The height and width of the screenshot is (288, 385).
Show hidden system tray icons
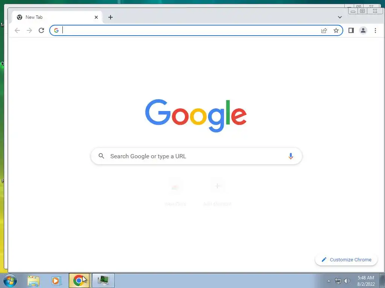(x=329, y=281)
